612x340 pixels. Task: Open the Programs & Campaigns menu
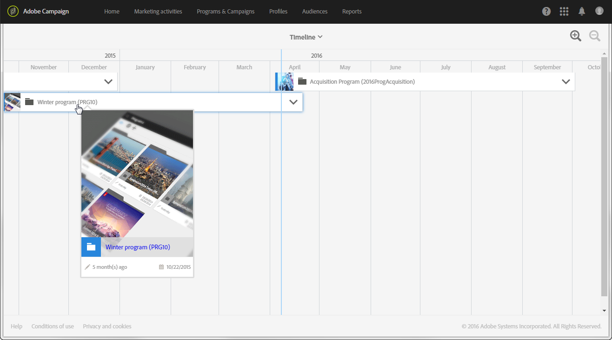pyautogui.click(x=226, y=12)
